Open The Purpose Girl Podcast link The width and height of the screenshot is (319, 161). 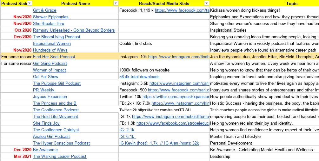57,83
